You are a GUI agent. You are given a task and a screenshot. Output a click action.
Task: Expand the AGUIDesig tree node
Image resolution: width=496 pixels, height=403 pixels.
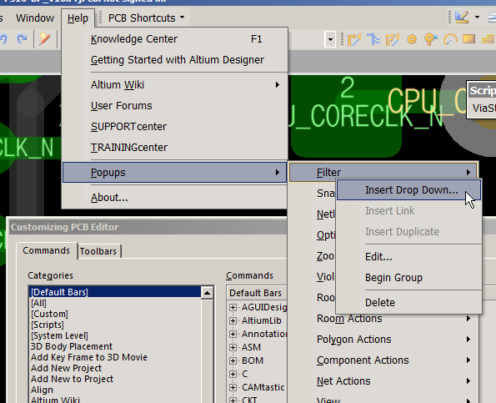pos(233,307)
